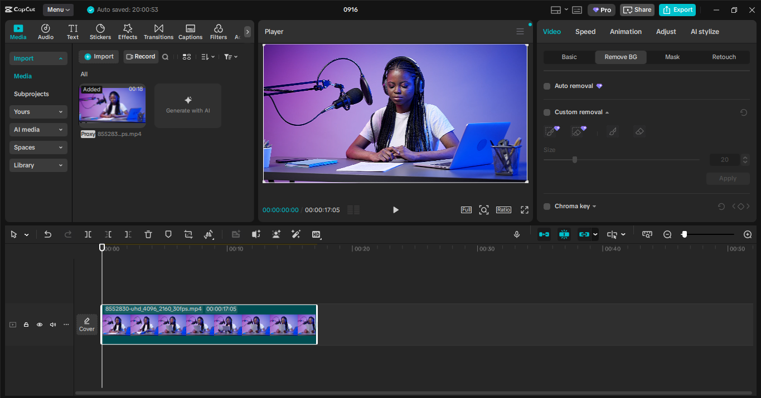The height and width of the screenshot is (398, 761).
Task: Switch to the Animation tab
Action: coord(626,32)
